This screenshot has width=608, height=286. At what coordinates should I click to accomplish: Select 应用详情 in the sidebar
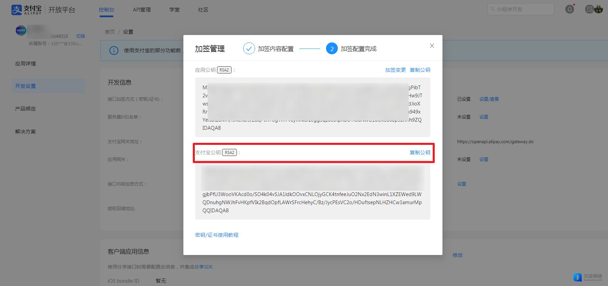click(x=26, y=64)
